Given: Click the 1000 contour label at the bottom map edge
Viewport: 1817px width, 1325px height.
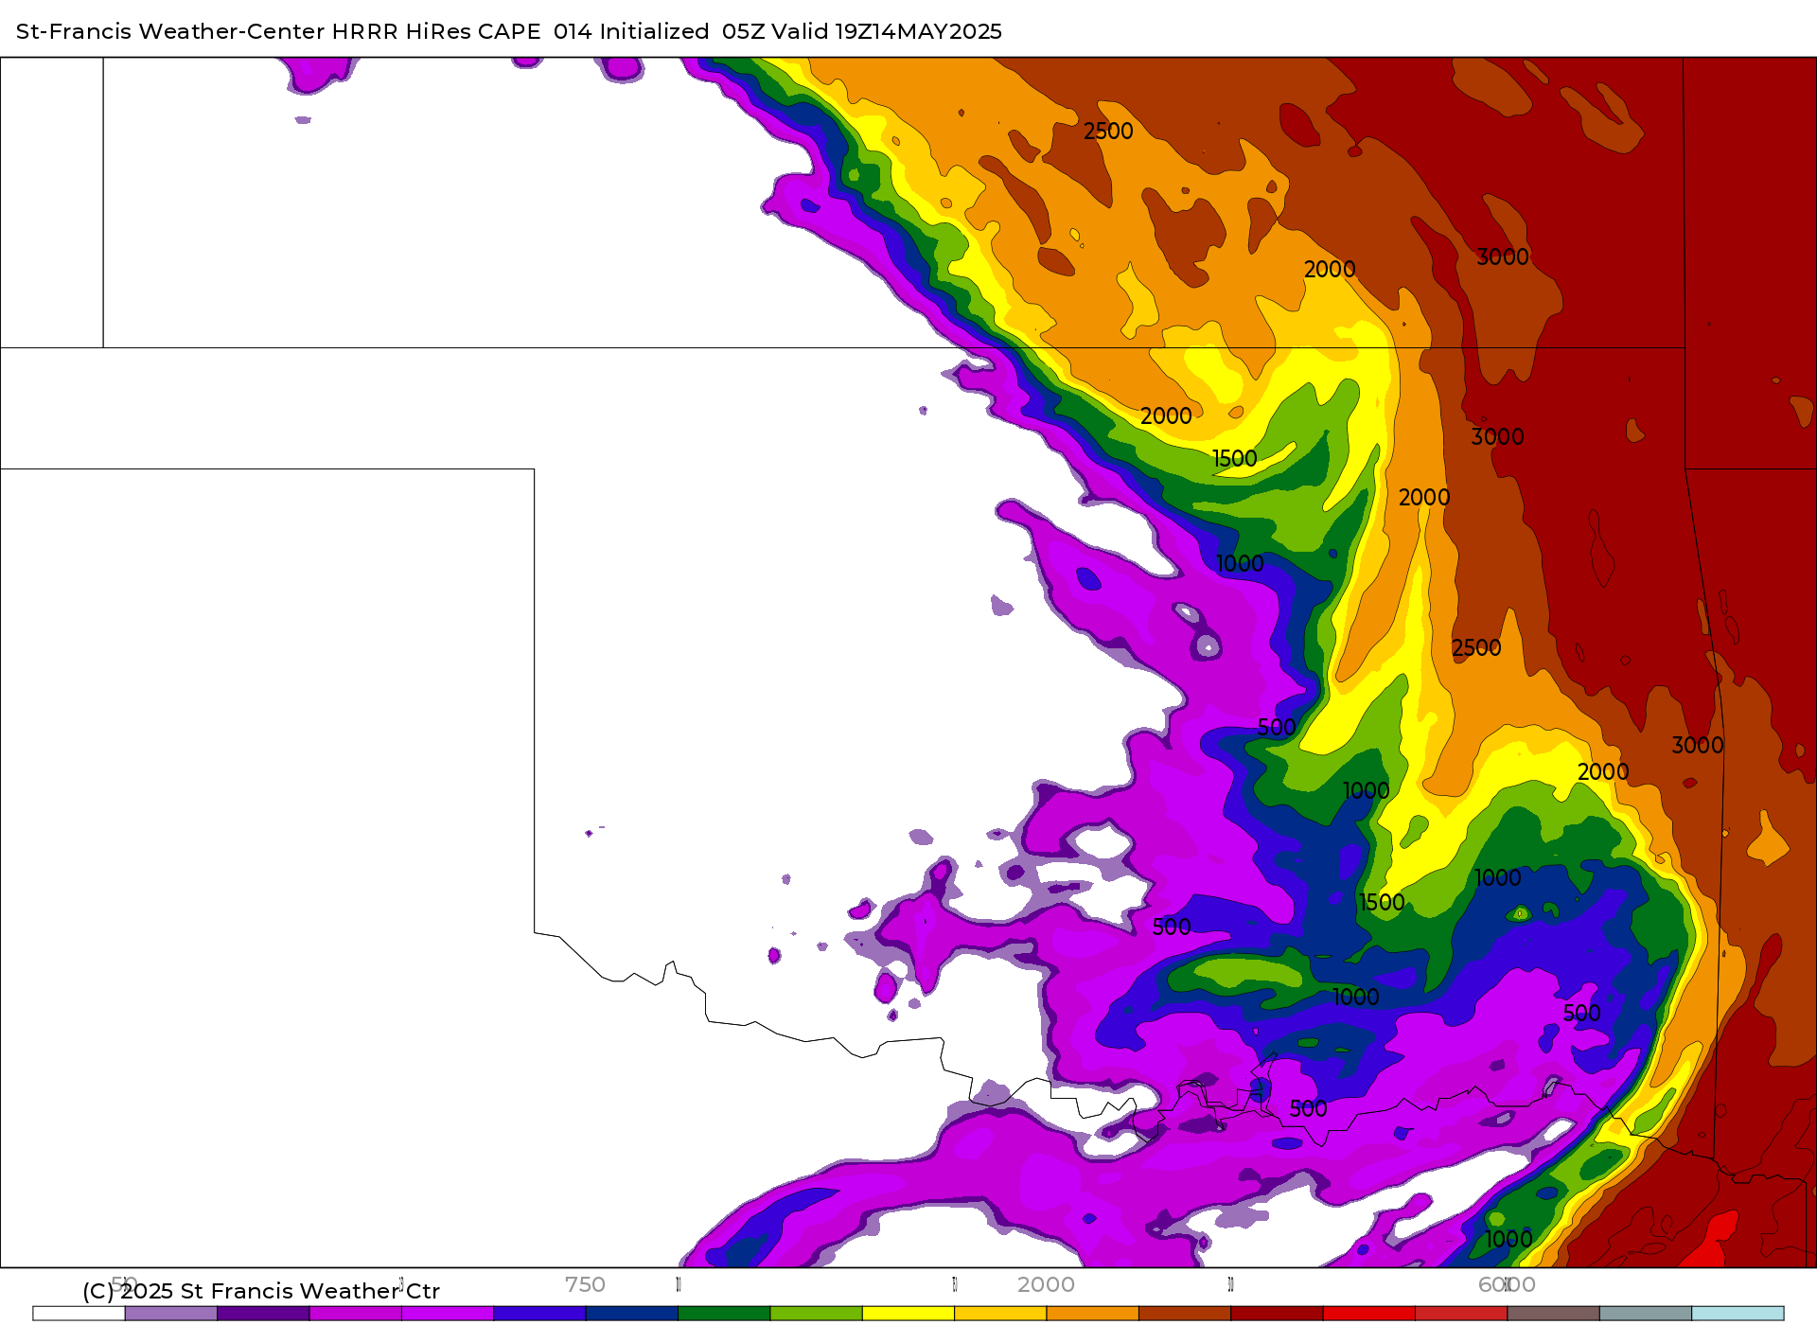Looking at the screenshot, I should tap(1508, 1239).
